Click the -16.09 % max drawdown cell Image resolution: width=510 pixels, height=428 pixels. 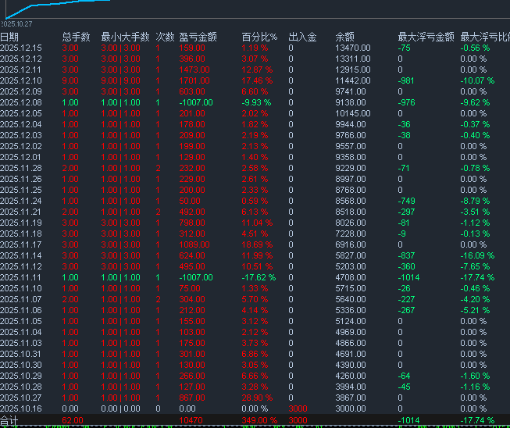click(x=477, y=255)
